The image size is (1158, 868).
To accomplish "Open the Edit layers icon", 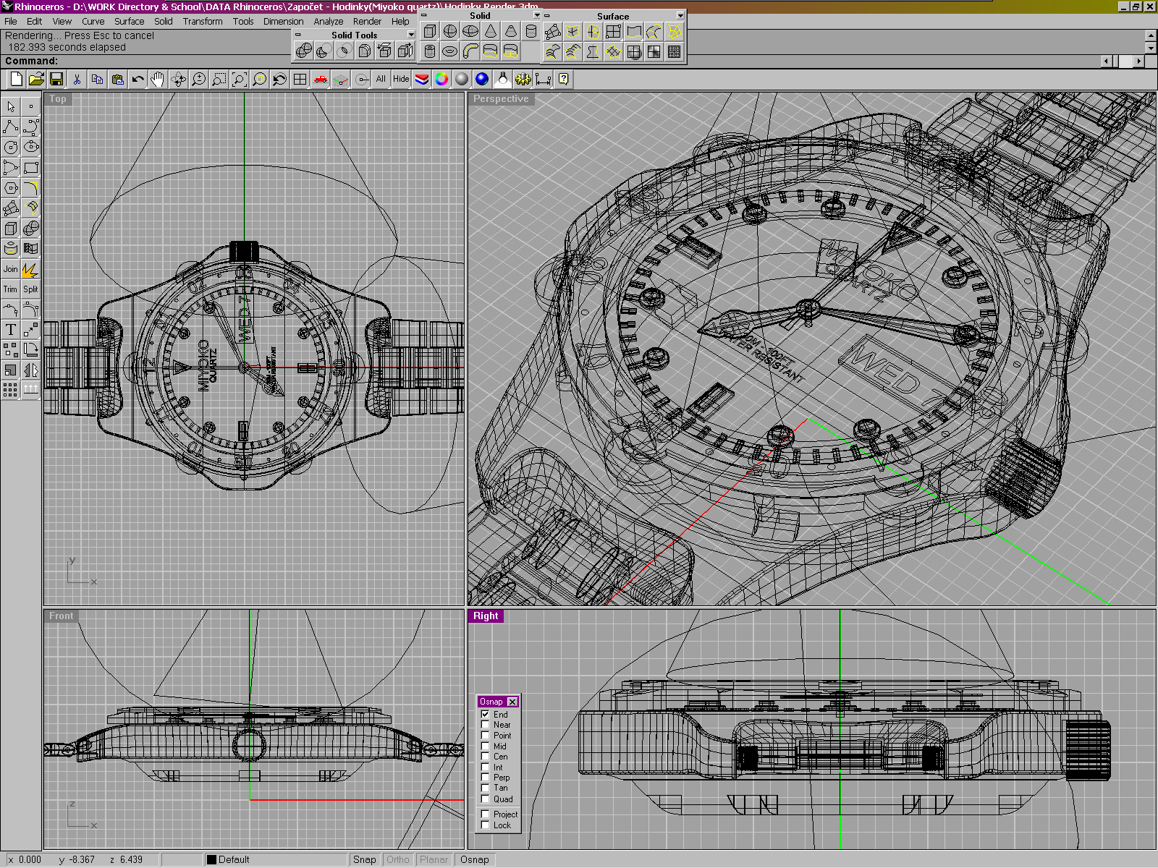I will [421, 79].
